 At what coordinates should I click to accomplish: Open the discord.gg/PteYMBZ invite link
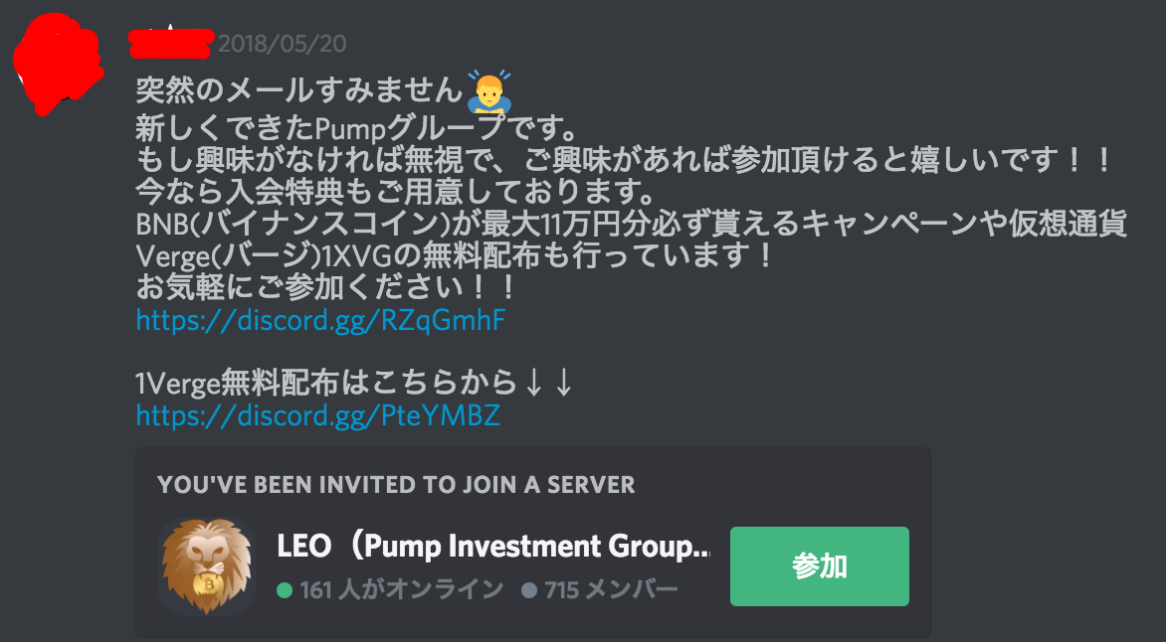pyautogui.click(x=317, y=415)
